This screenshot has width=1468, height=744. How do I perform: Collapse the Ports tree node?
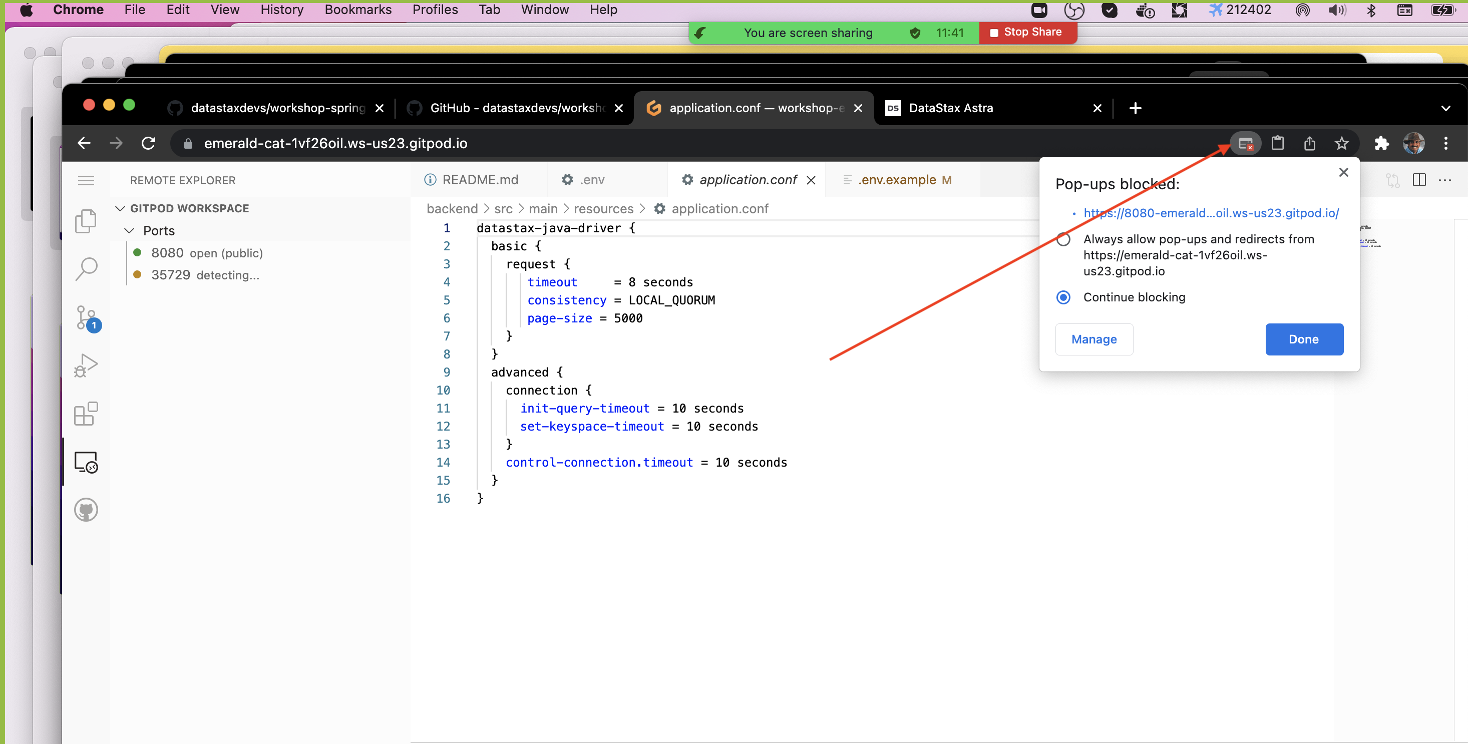(129, 231)
